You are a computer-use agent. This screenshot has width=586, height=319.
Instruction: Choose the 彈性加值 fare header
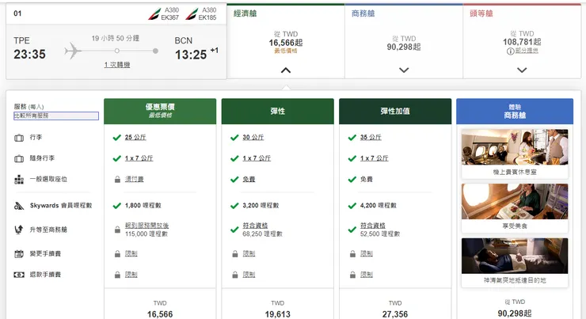coord(395,111)
